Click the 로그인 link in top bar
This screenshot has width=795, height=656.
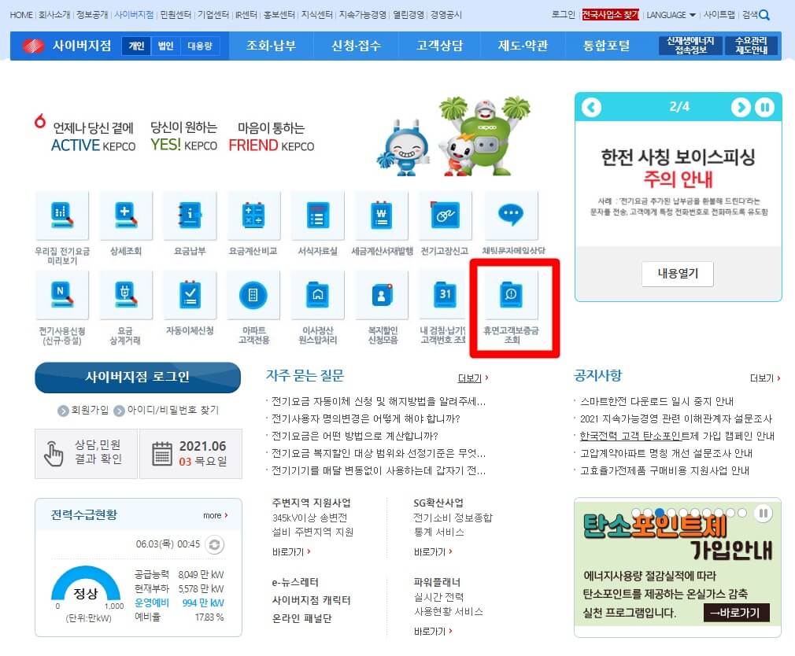tap(563, 15)
